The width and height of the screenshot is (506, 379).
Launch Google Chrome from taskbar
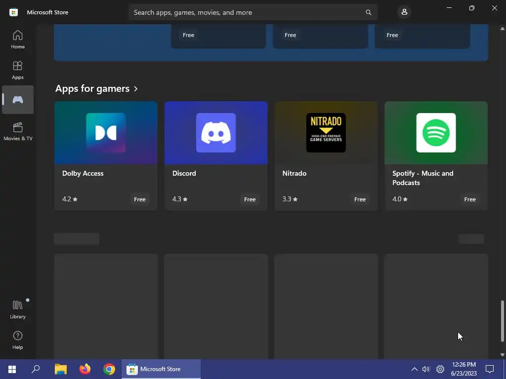tap(109, 369)
